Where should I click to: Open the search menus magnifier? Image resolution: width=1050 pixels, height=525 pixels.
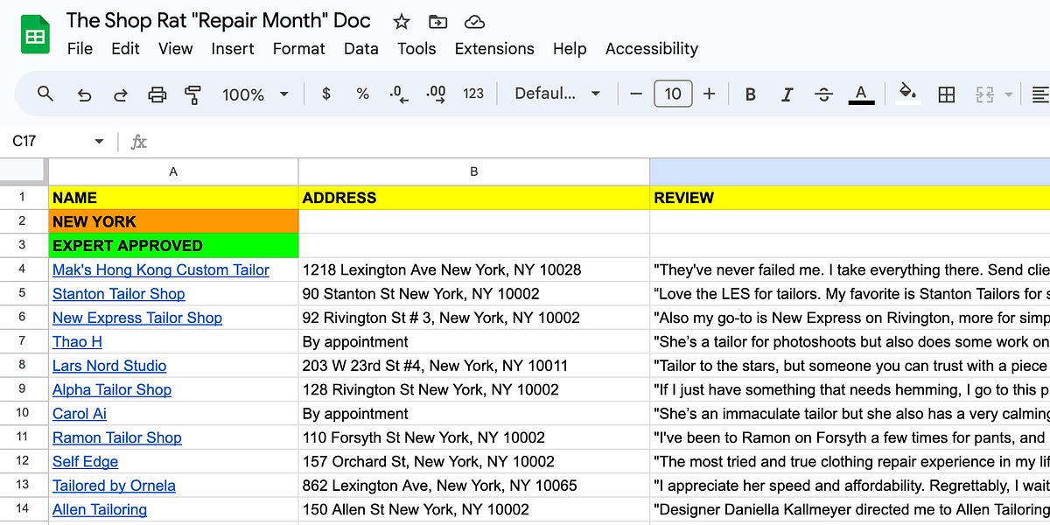tap(45, 94)
